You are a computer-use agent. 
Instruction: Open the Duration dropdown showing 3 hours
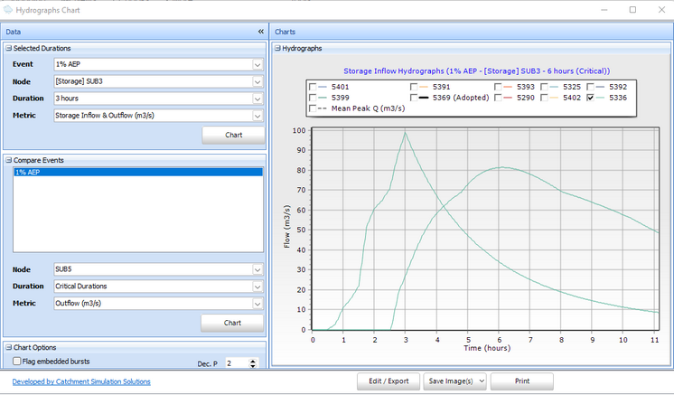tap(257, 98)
